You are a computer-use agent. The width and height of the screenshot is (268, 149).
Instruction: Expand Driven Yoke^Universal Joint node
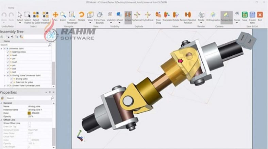click(x=5, y=86)
